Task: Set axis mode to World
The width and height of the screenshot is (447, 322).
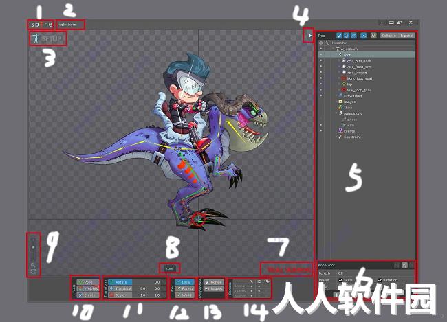Action: [184, 295]
